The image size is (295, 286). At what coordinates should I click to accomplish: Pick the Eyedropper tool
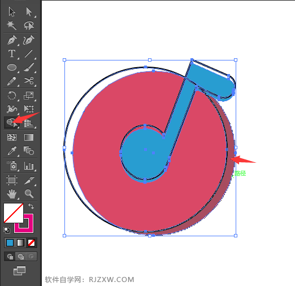coord(12,151)
